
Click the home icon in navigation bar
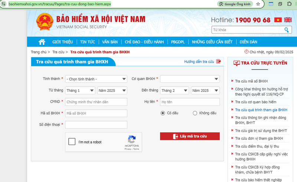pos(42,42)
